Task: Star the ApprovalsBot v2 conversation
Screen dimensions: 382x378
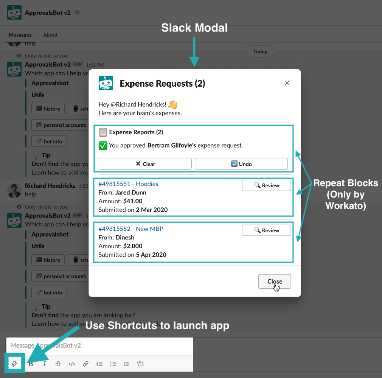Action: click(x=77, y=12)
